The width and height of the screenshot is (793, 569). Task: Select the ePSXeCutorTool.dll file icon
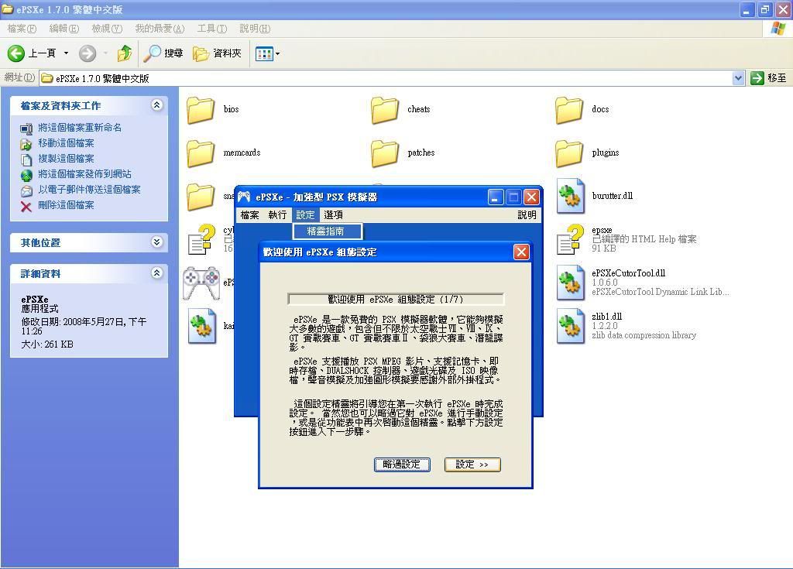(570, 283)
